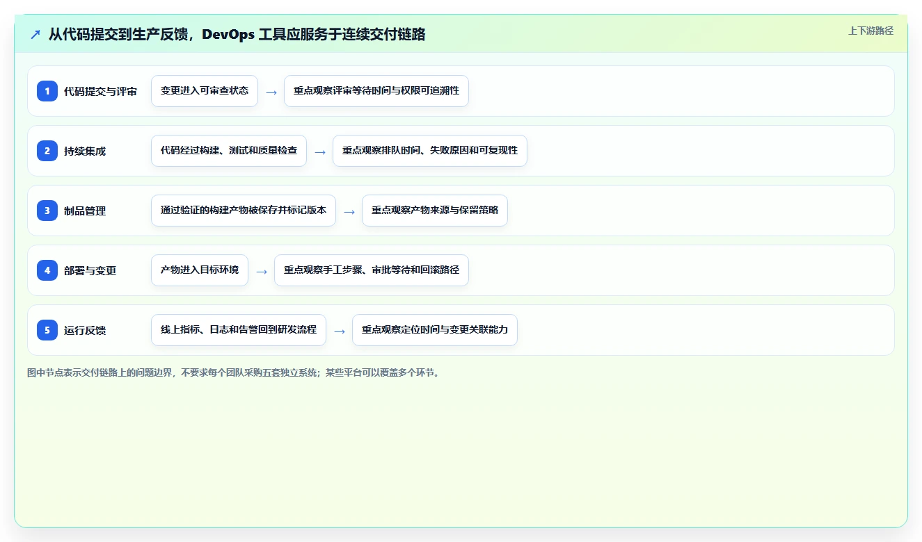Select the 重点观察手工步骤、审批等待和回滚路径 box
Image resolution: width=922 pixels, height=542 pixels.
click(372, 270)
